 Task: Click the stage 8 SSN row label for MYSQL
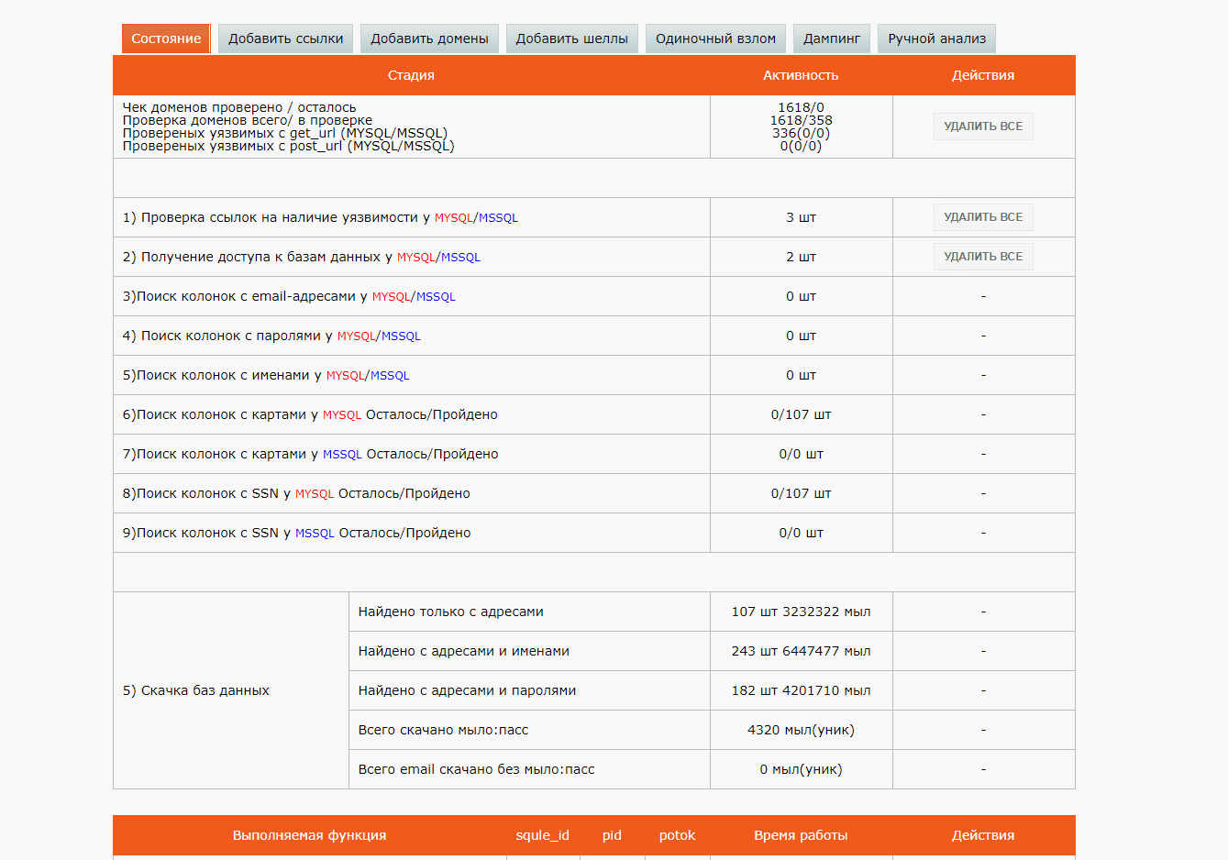point(296,493)
